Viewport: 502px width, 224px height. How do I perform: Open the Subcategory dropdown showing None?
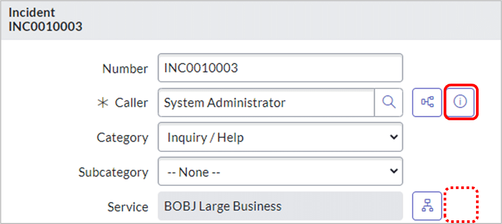click(x=280, y=172)
